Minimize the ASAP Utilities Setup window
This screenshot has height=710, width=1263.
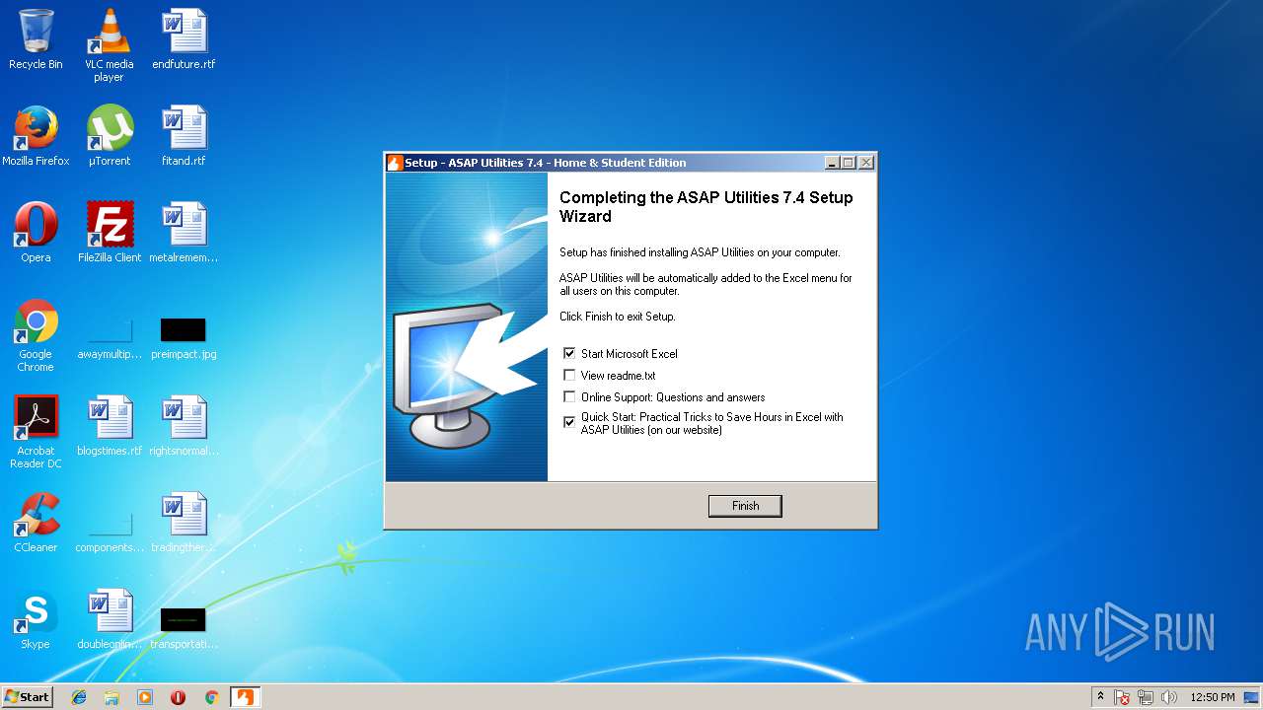coord(832,163)
